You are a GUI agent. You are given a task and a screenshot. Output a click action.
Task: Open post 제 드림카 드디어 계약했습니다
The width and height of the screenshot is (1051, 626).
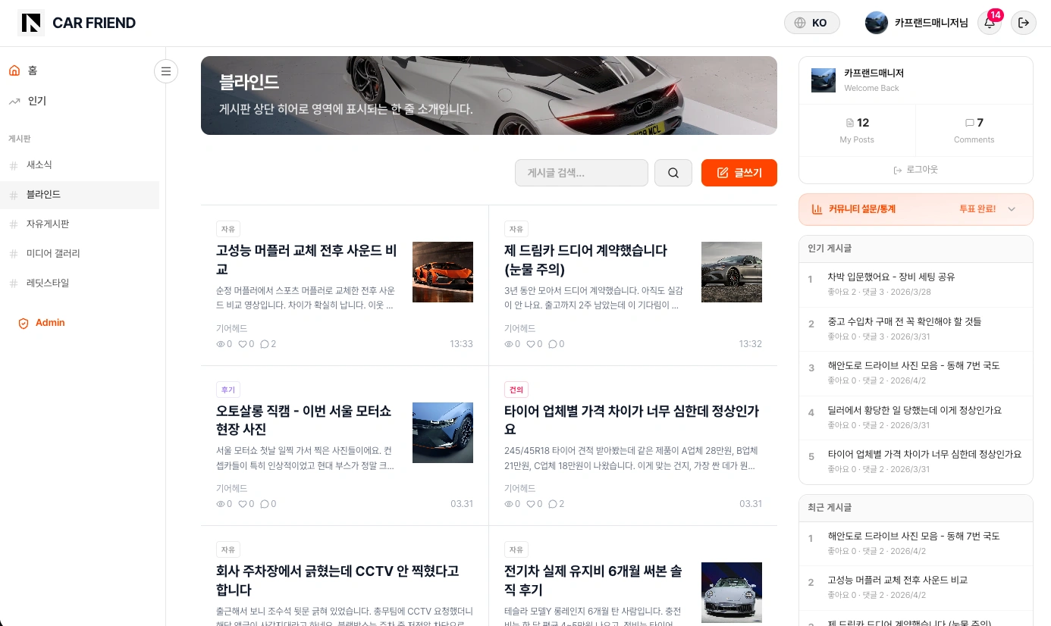coord(585,259)
